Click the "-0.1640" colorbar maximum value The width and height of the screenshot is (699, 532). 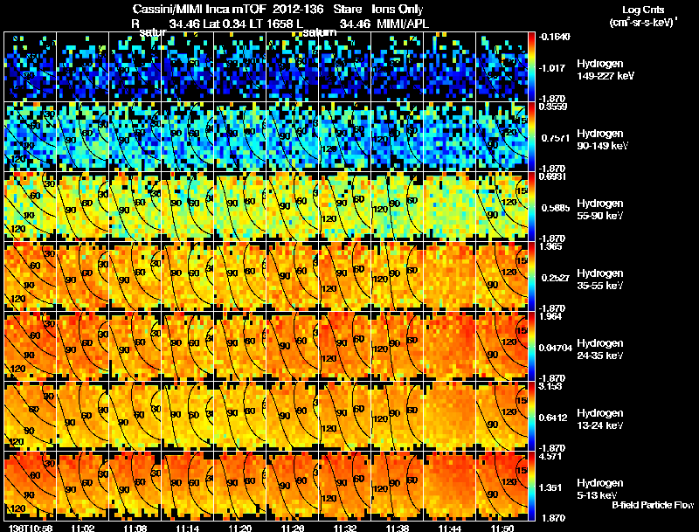pyautogui.click(x=555, y=37)
